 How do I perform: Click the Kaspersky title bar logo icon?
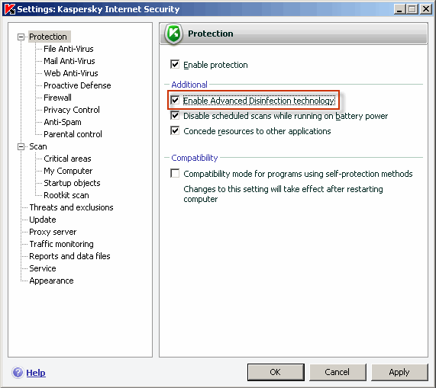coord(10,9)
